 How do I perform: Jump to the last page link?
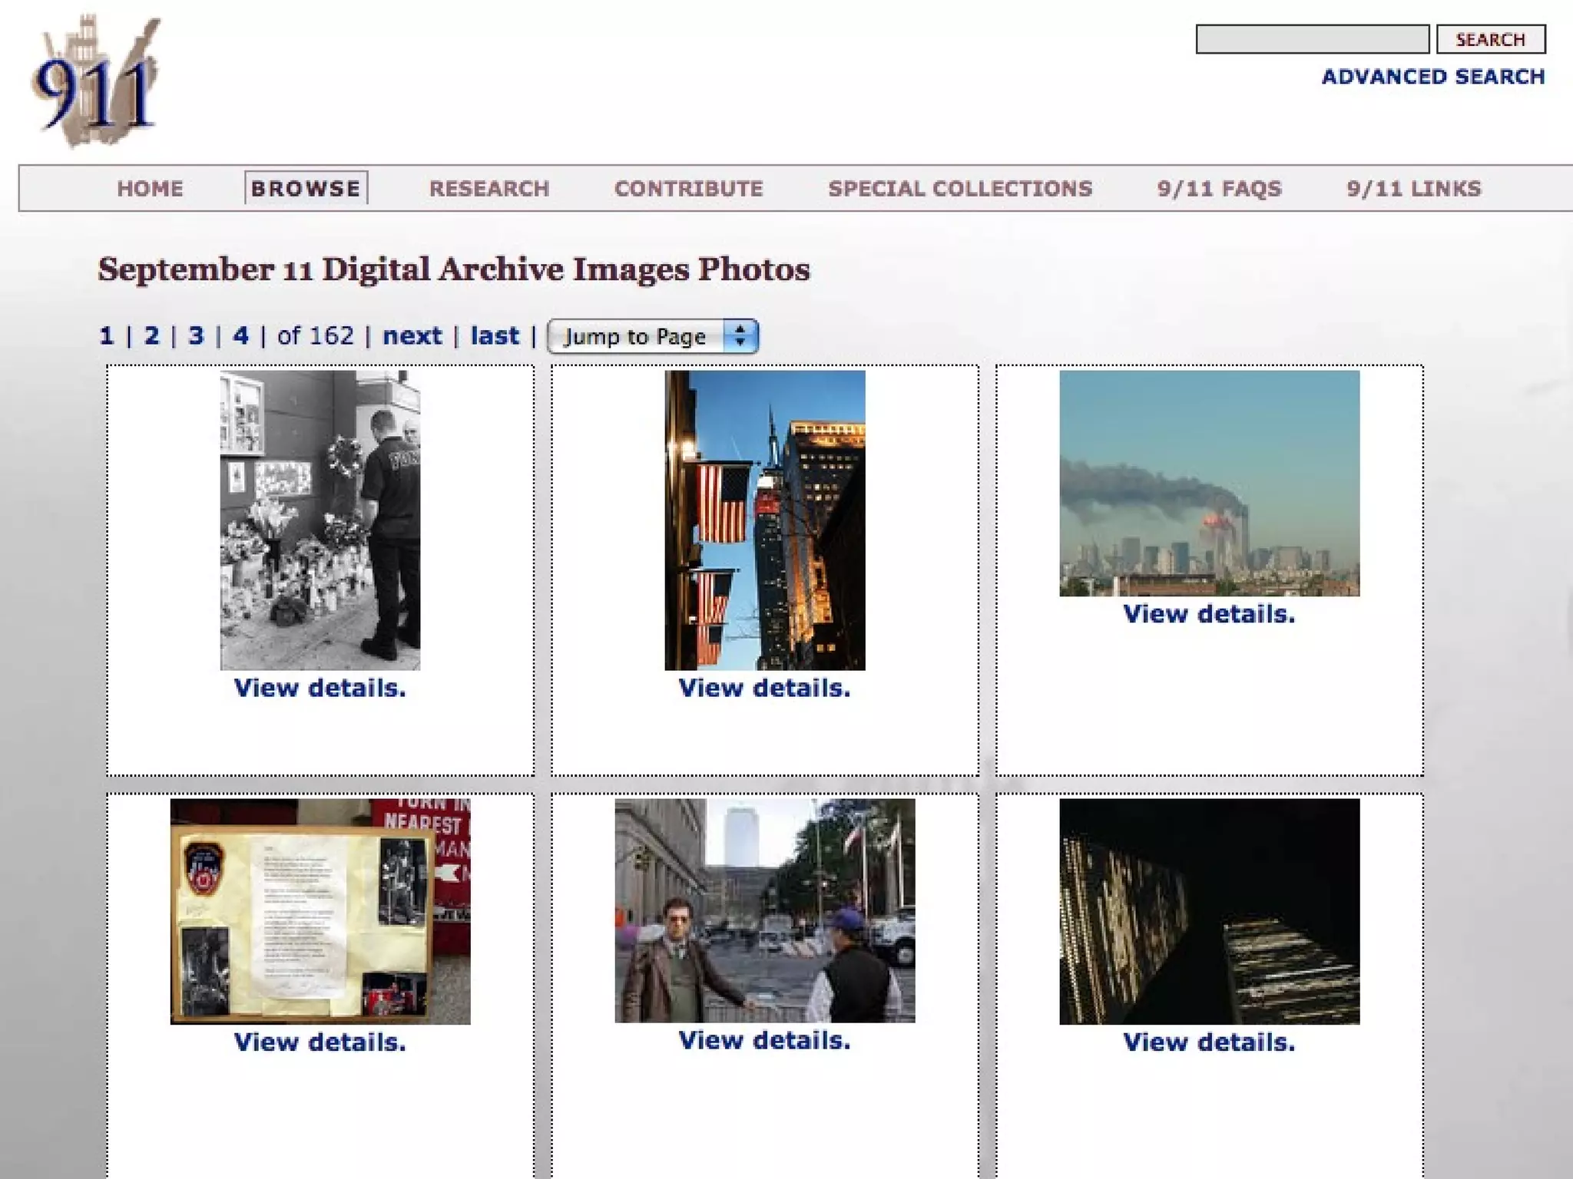pyautogui.click(x=495, y=335)
